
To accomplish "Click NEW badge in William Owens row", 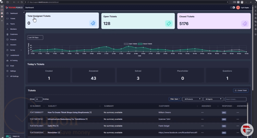I will point(224,113).
